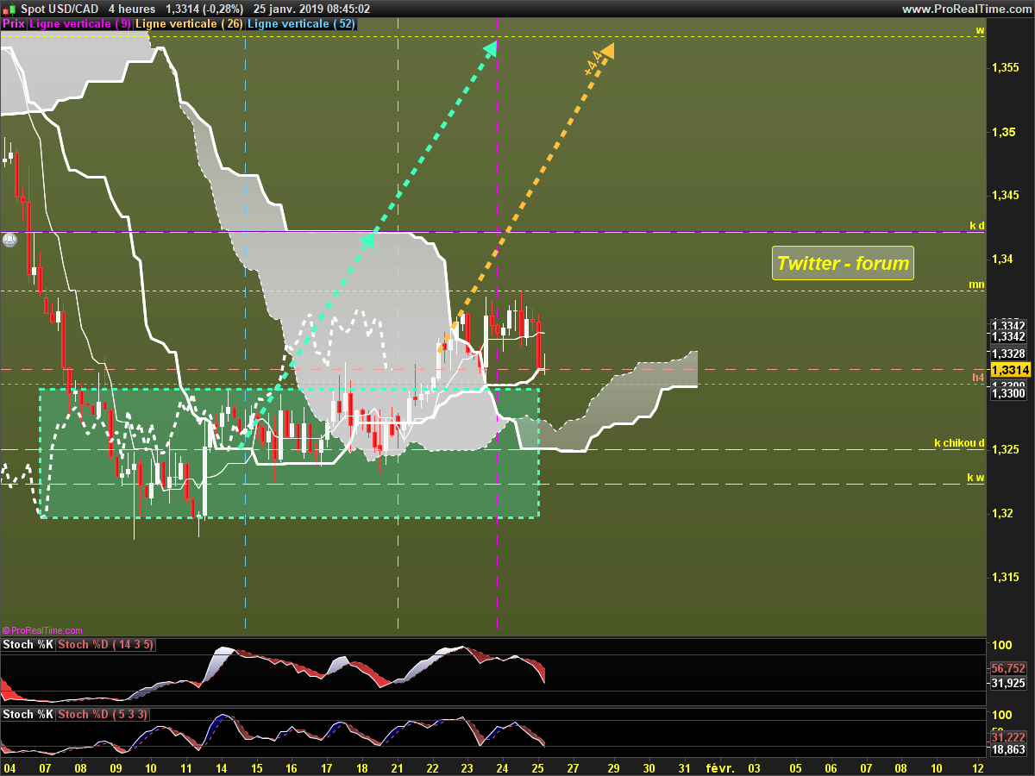Click the Stoch %K label in the 5 3 3 panel

click(x=28, y=715)
